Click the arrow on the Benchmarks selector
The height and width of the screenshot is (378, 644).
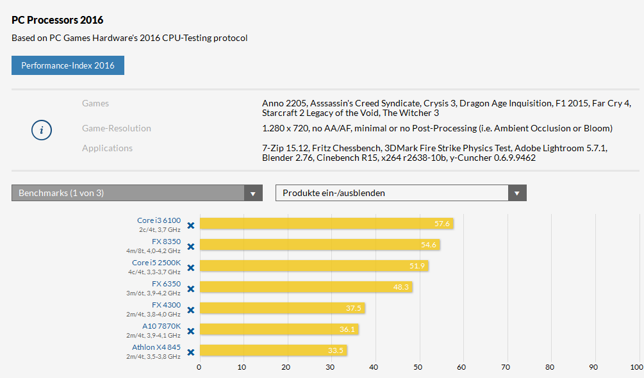(x=253, y=193)
